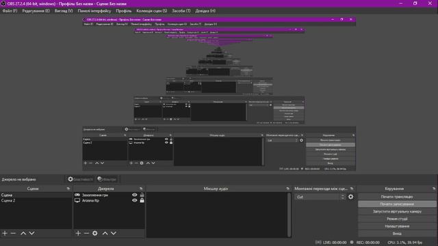Click the REC: 00:00:00 timer text

tap(368, 243)
